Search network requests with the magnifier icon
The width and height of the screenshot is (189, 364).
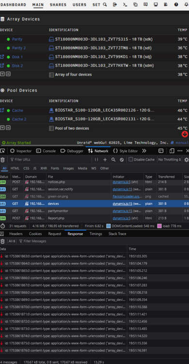(x=113, y=160)
